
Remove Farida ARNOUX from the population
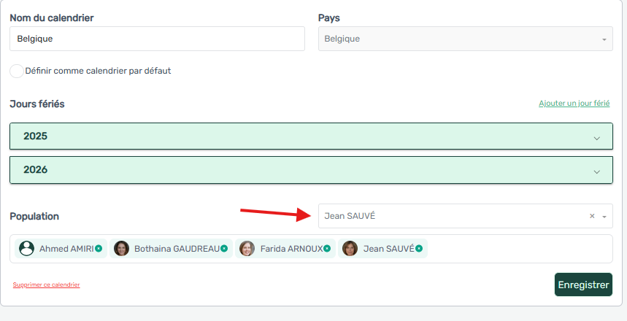click(x=327, y=249)
